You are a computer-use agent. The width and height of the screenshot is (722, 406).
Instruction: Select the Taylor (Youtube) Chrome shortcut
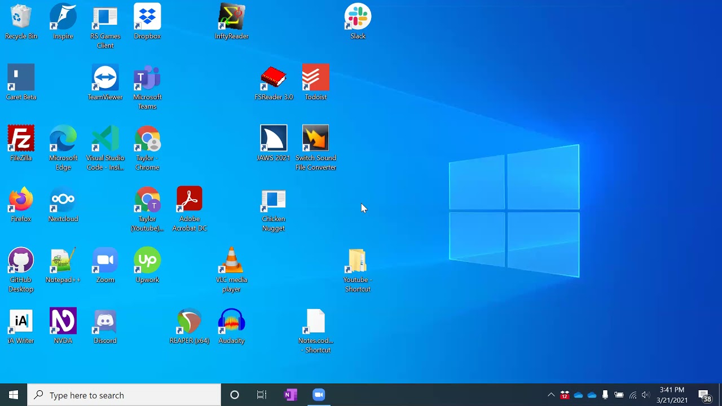[147, 210]
